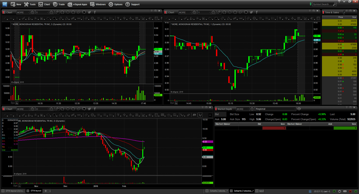
Task: Select the rectangle drawing tool
Action: [54, 19]
